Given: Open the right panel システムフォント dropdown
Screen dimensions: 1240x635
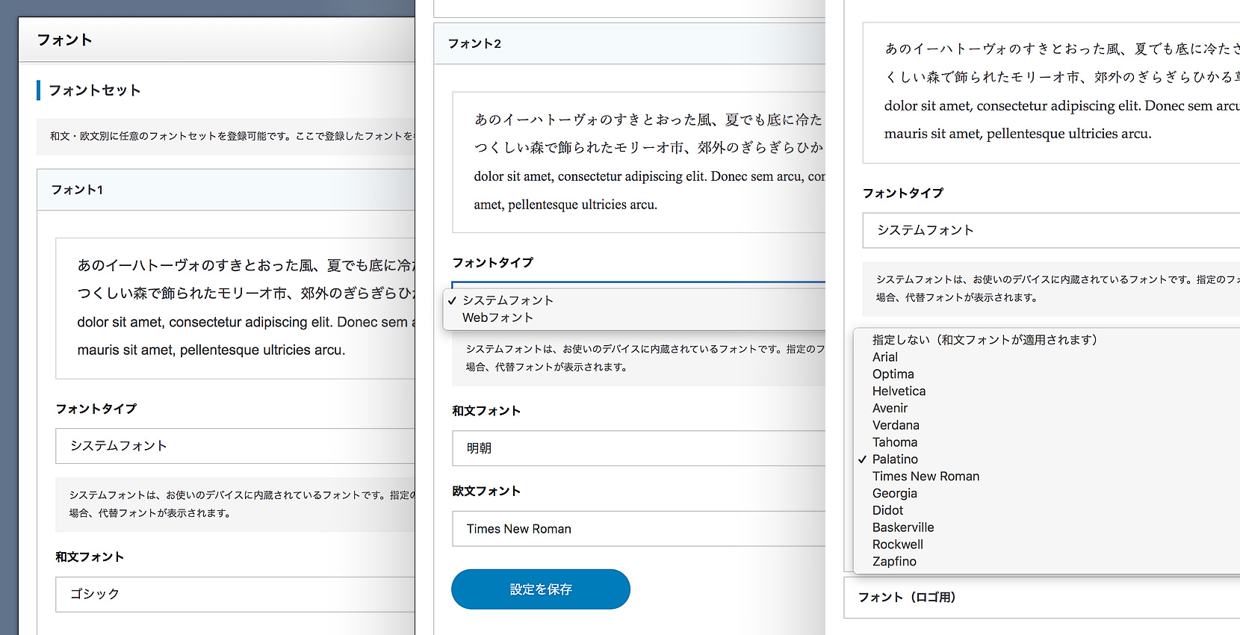Looking at the screenshot, I should [x=1050, y=230].
